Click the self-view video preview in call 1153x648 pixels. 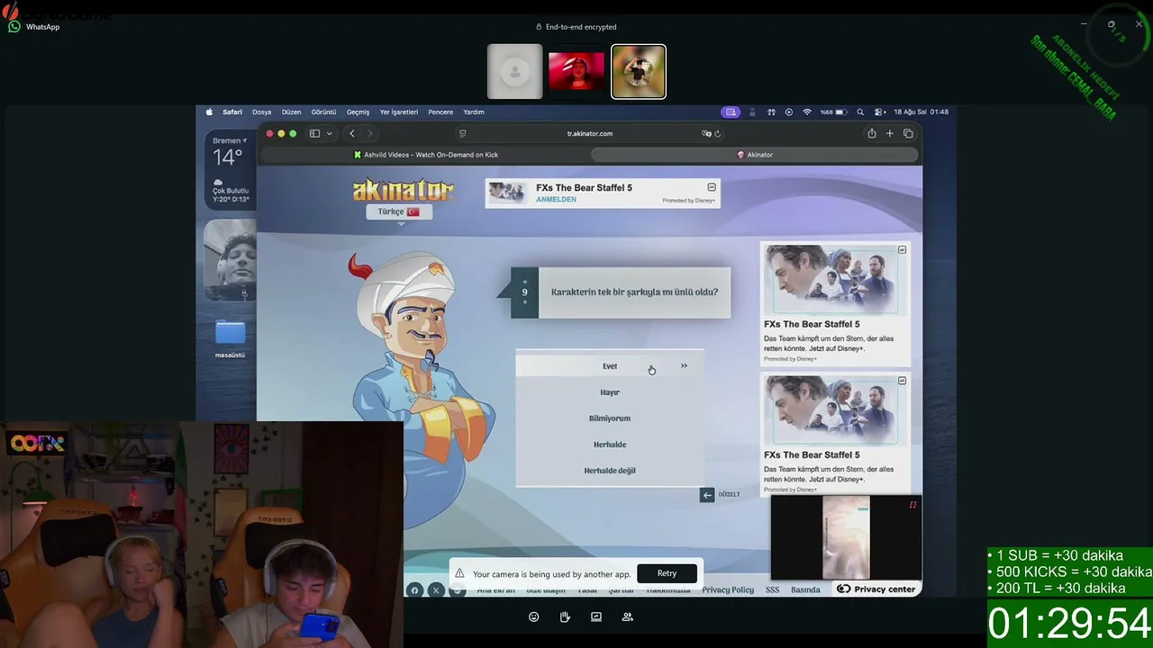[846, 538]
